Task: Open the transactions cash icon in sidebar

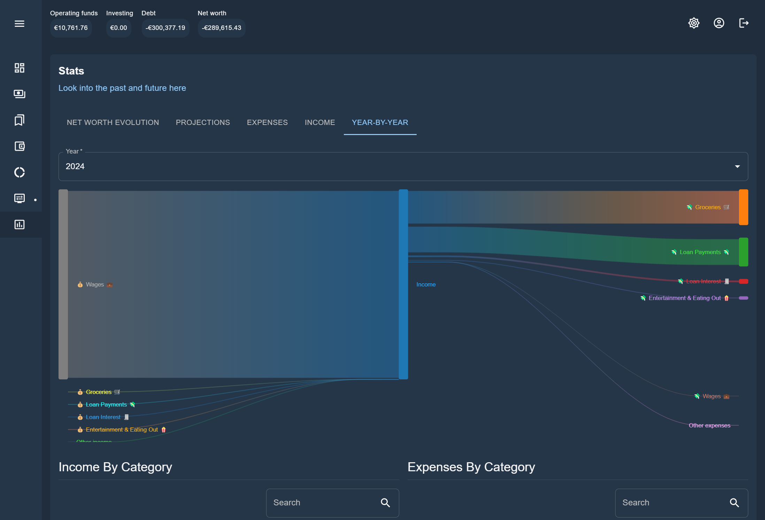Action: point(20,94)
